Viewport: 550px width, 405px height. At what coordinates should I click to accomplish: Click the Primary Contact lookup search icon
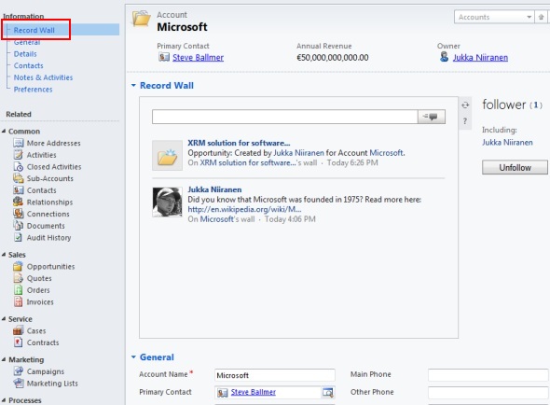click(327, 392)
